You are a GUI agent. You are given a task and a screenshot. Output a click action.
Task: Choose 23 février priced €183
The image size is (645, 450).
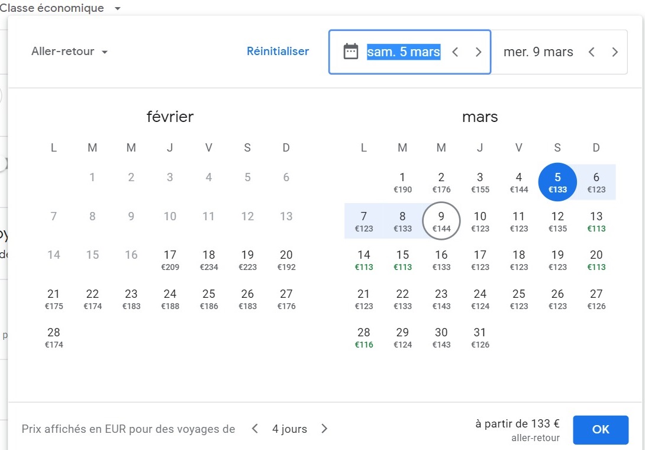pyautogui.click(x=131, y=299)
